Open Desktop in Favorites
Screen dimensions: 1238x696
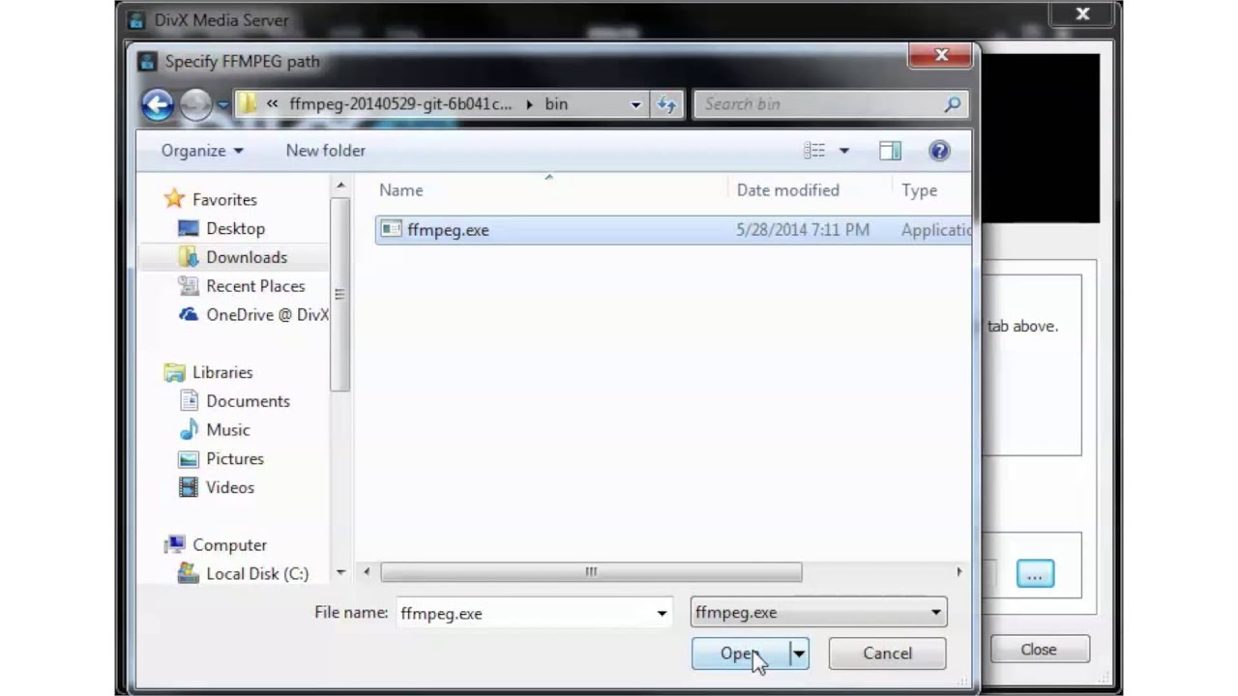coord(235,229)
